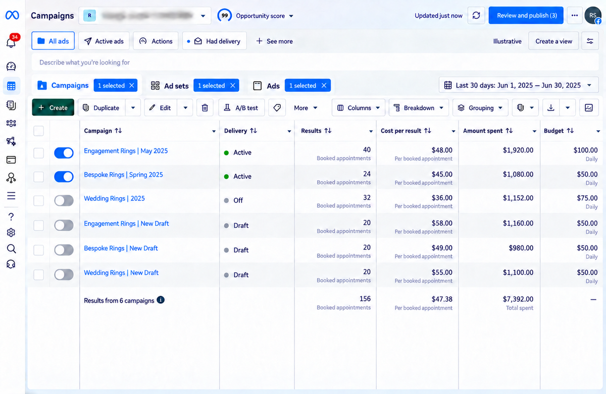Open notifications bell with 34 badge

click(x=11, y=42)
